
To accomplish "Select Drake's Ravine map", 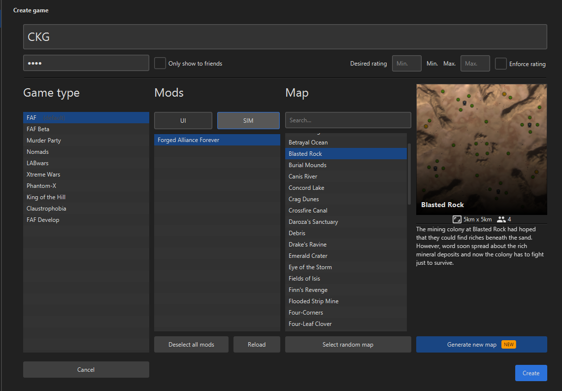I will tap(346, 244).
